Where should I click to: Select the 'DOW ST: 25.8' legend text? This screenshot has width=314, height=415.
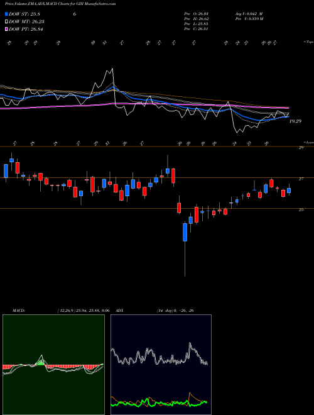click(x=24, y=14)
